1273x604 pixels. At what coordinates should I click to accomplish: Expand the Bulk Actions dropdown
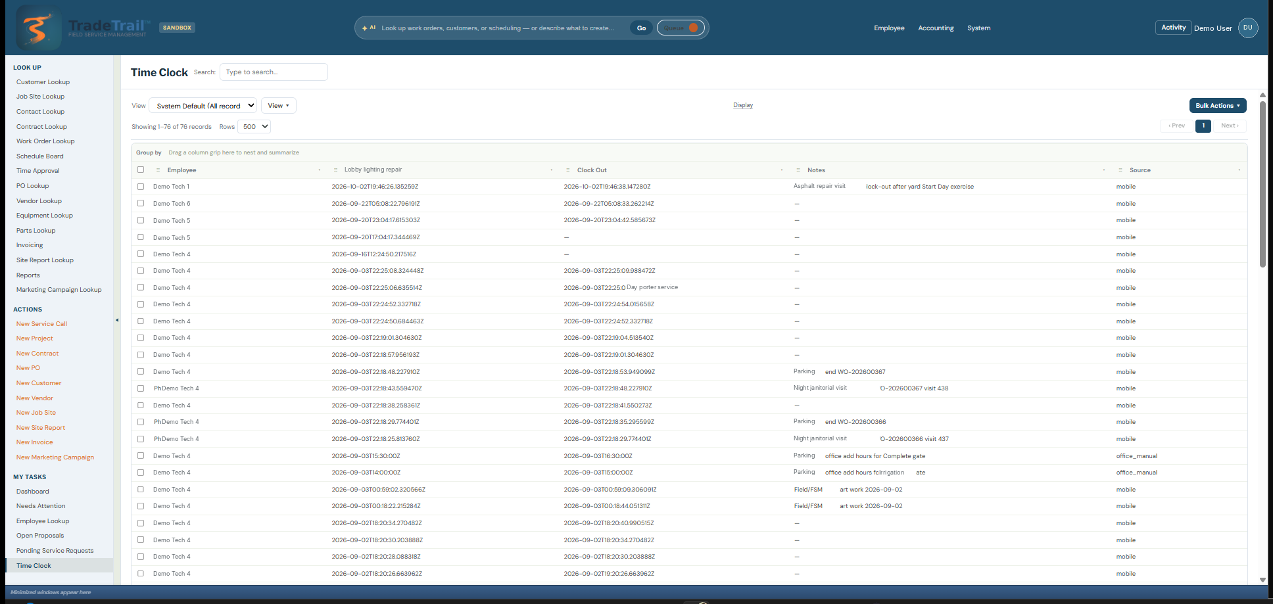pyautogui.click(x=1218, y=106)
